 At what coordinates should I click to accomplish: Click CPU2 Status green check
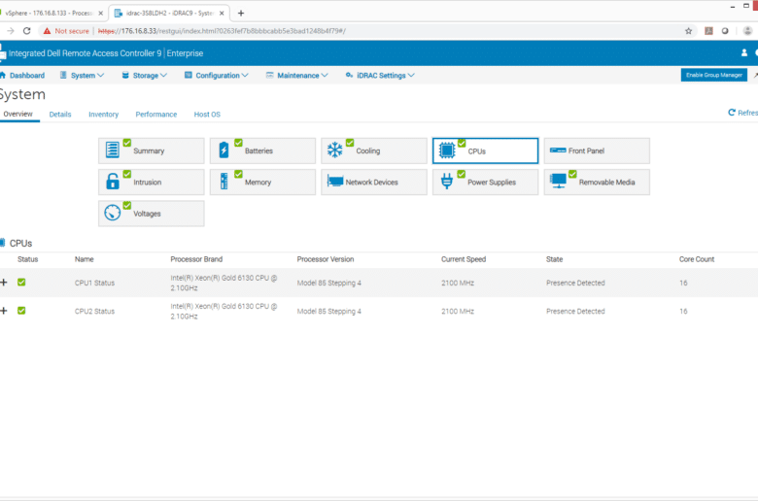(x=21, y=311)
